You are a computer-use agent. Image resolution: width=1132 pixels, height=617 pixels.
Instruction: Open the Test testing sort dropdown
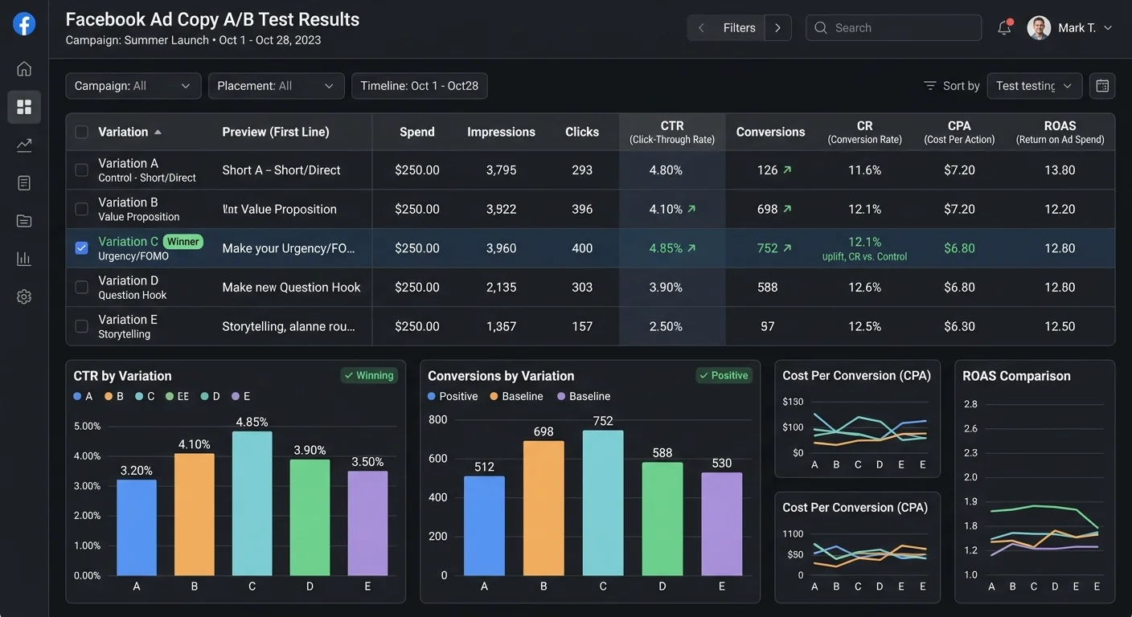click(x=1034, y=86)
